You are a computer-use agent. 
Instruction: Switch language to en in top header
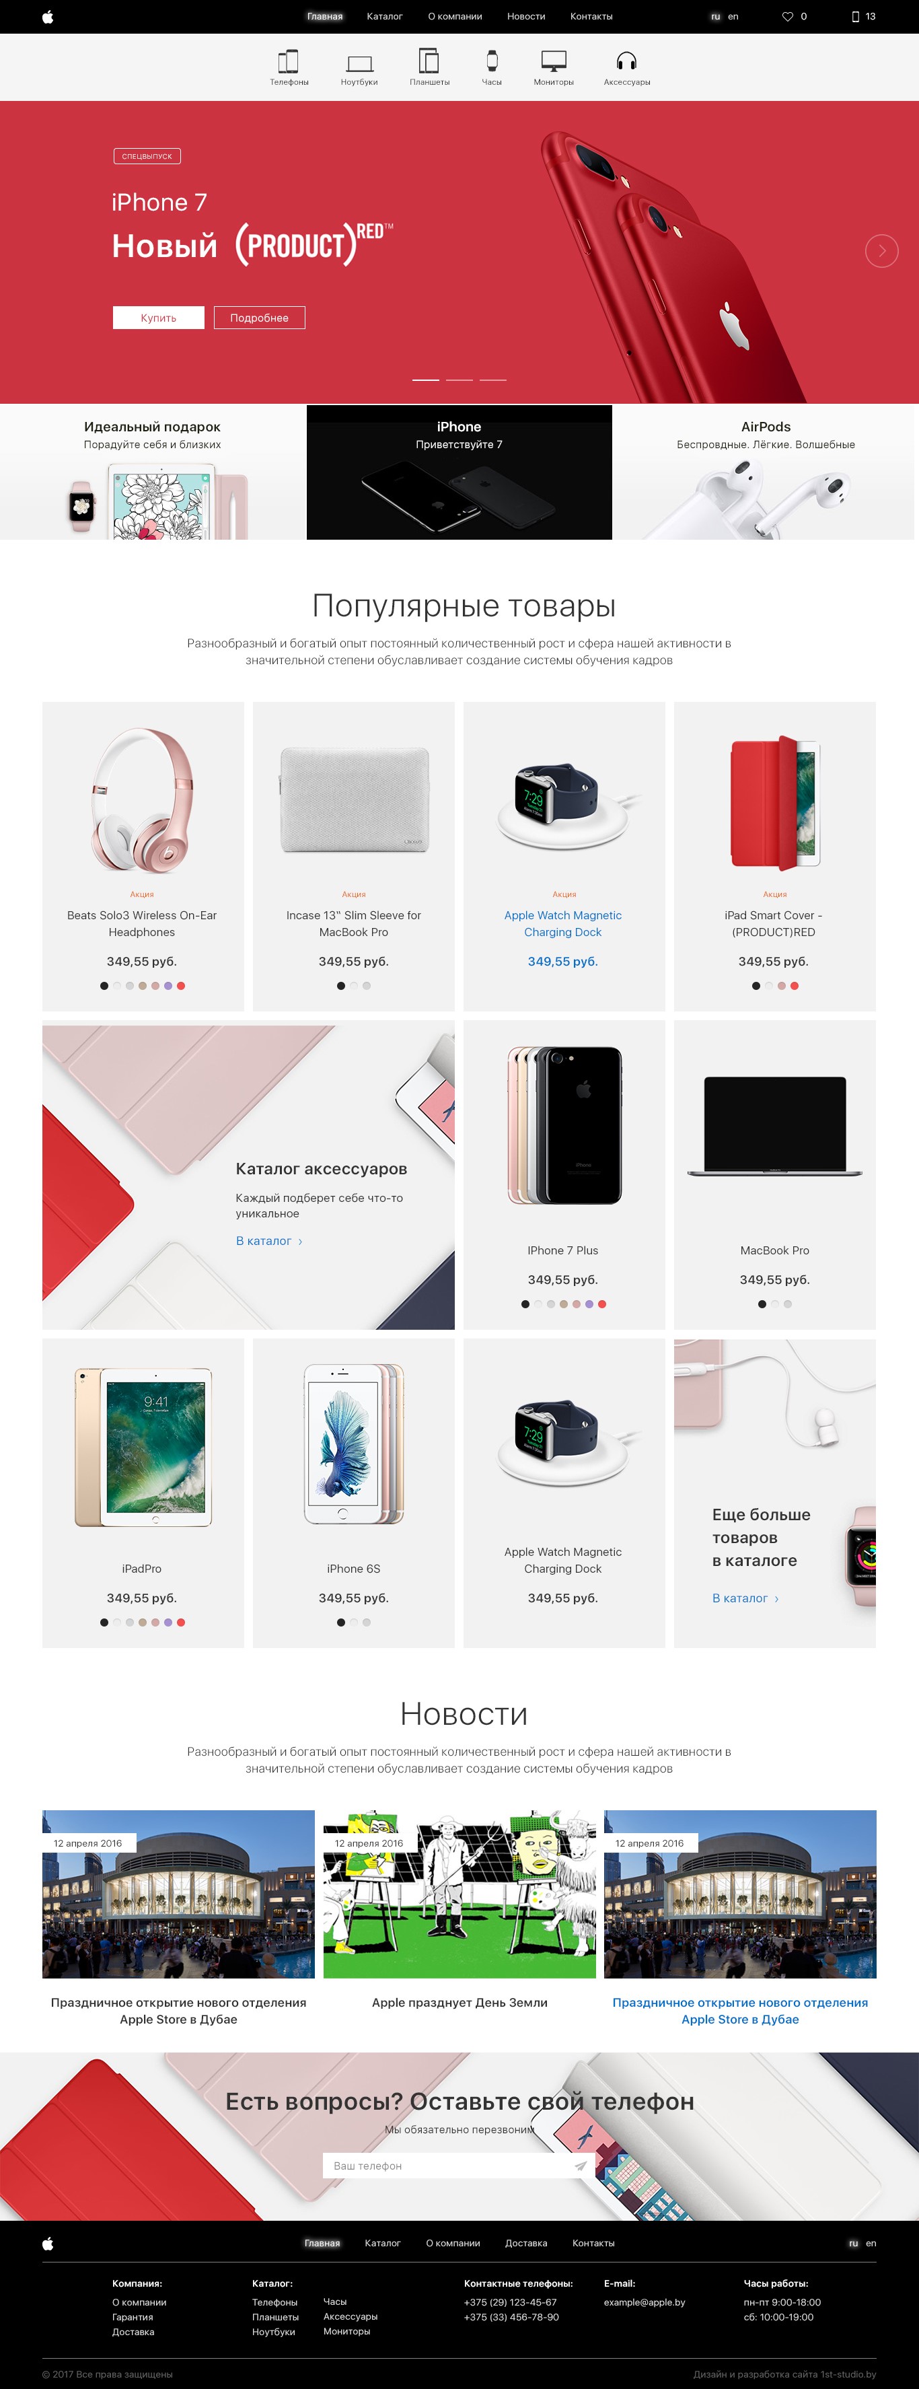733,17
